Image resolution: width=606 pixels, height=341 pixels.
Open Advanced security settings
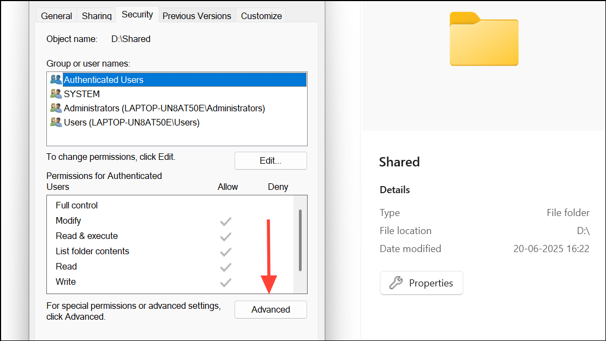pos(271,309)
